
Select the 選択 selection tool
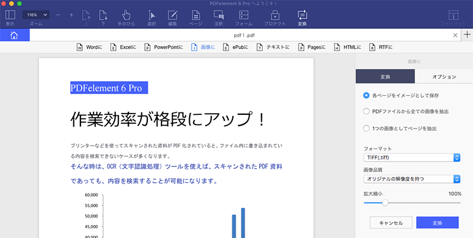(x=151, y=15)
